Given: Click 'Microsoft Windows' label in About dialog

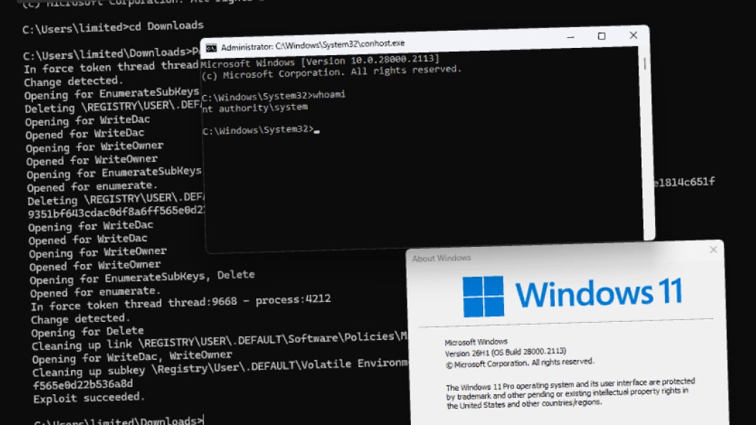Looking at the screenshot, I should 476,342.
